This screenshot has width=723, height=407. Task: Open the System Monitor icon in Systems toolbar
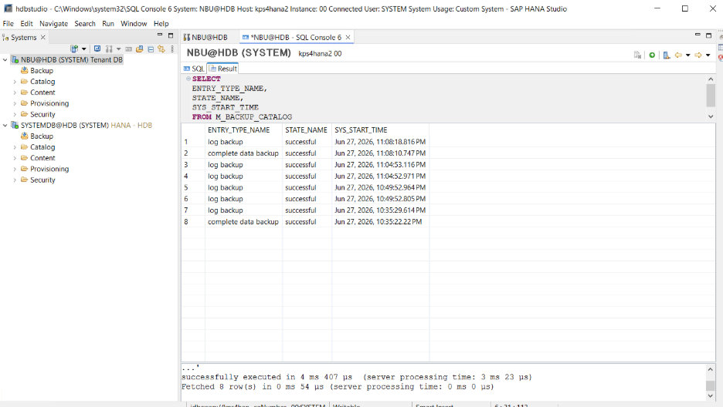click(97, 49)
